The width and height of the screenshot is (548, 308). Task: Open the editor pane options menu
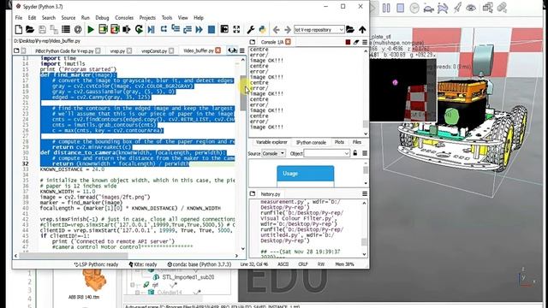241,50
